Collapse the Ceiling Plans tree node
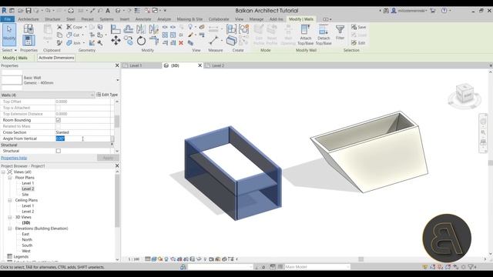This screenshot has height=277, width=493. (x=10, y=200)
